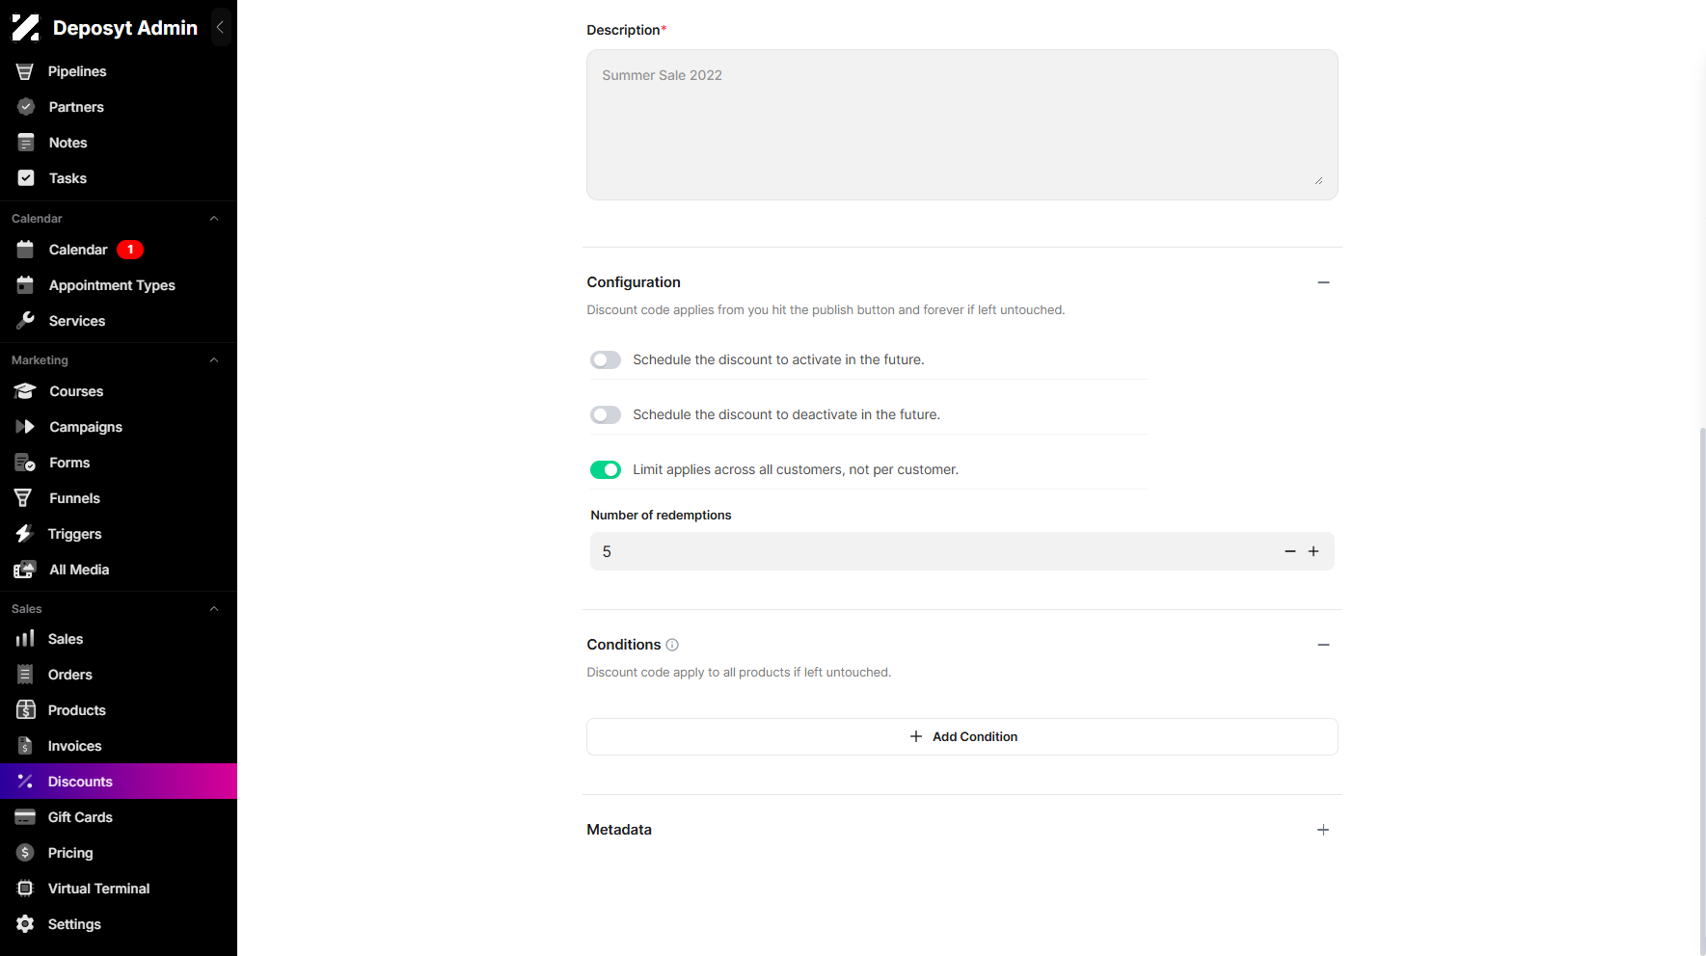The width and height of the screenshot is (1706, 956).
Task: Click the Partners checkmark badge icon
Action: (26, 107)
